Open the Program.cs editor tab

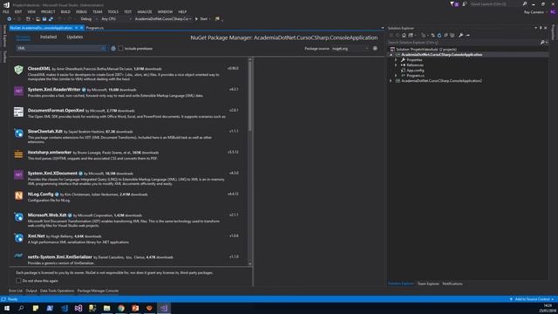95,28
